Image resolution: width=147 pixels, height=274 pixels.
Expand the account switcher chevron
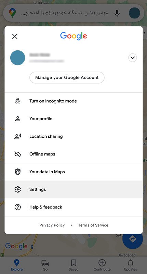point(133,58)
